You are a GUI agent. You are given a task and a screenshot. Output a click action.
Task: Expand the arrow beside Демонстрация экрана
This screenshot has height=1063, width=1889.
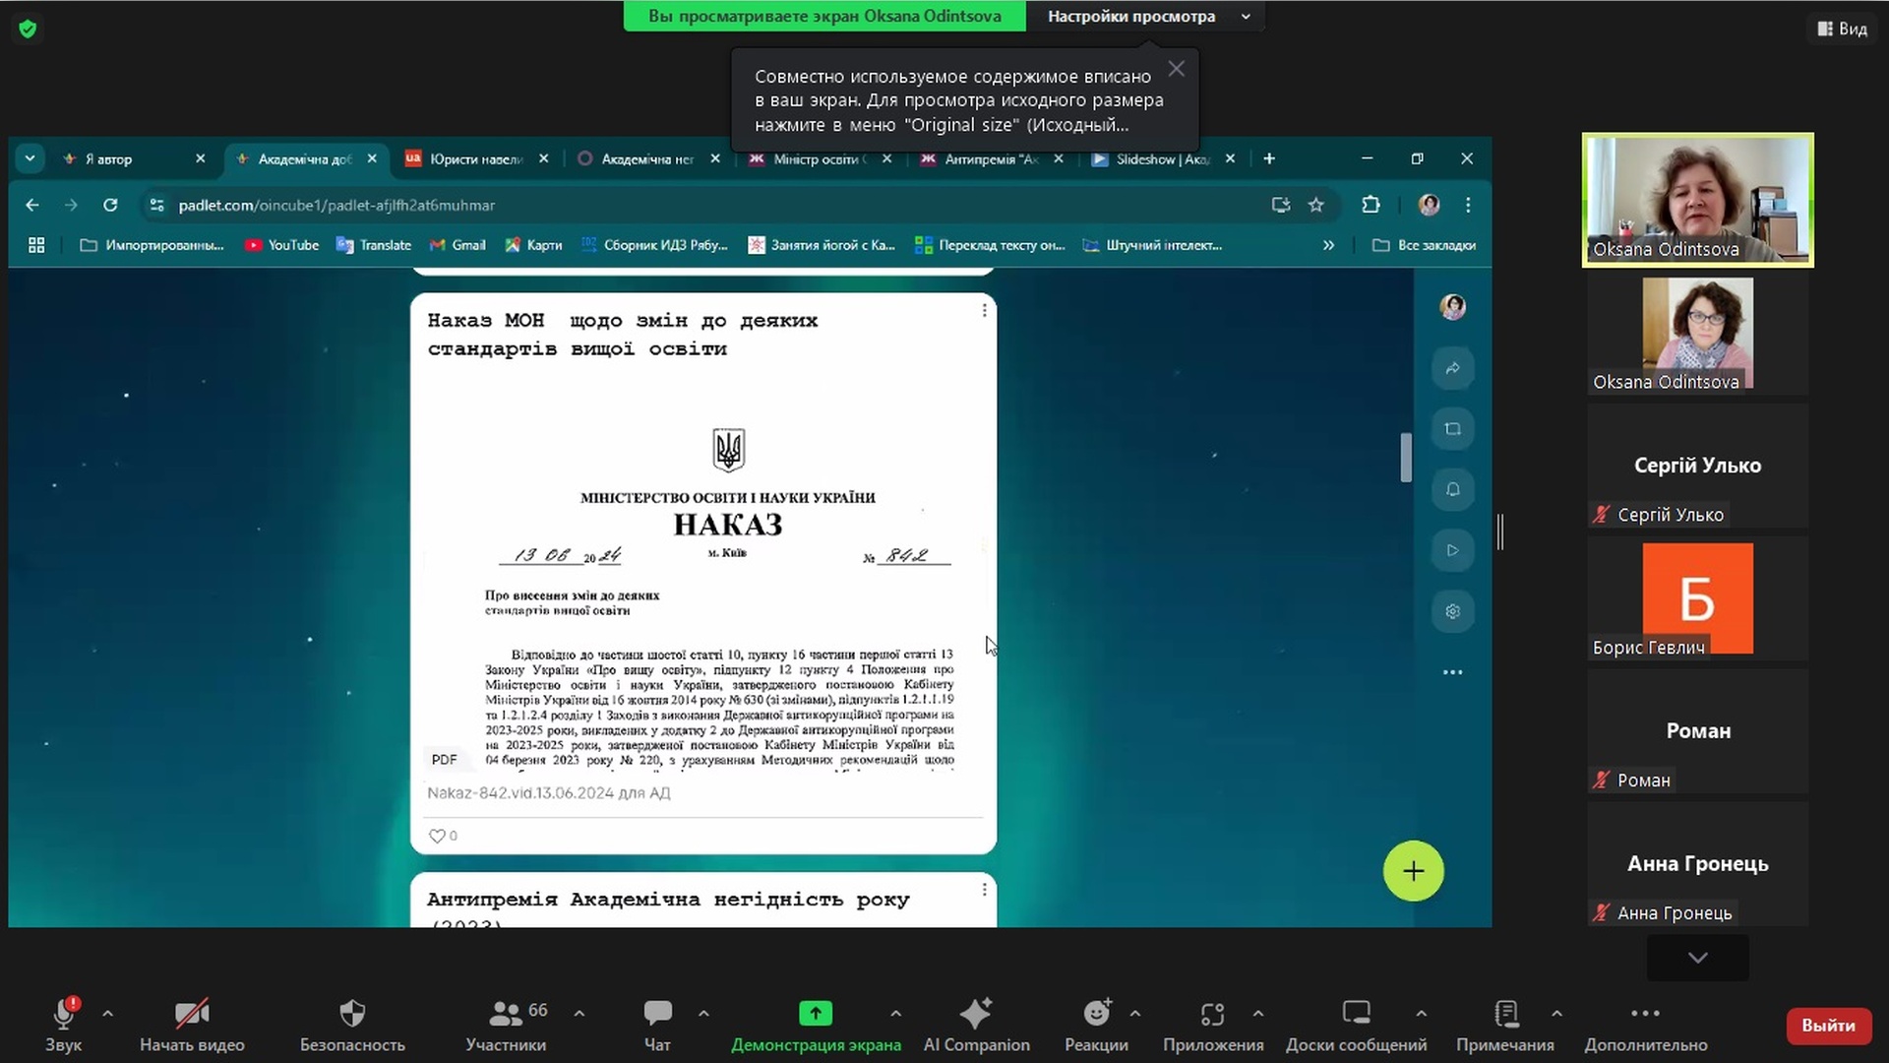(895, 1013)
